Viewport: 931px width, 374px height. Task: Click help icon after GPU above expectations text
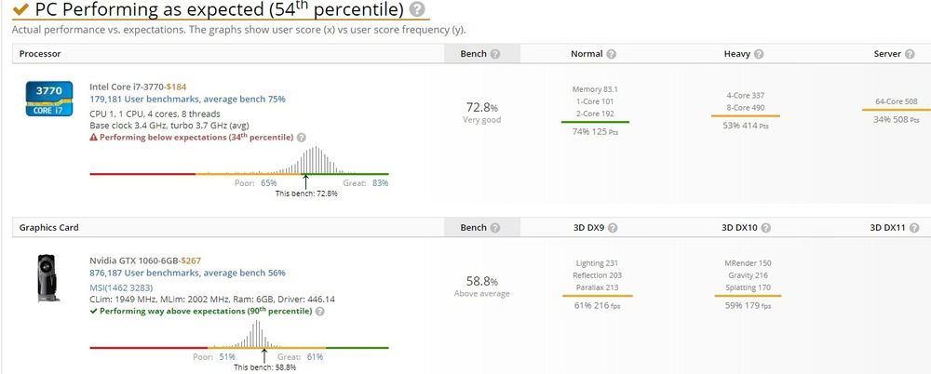[319, 312]
